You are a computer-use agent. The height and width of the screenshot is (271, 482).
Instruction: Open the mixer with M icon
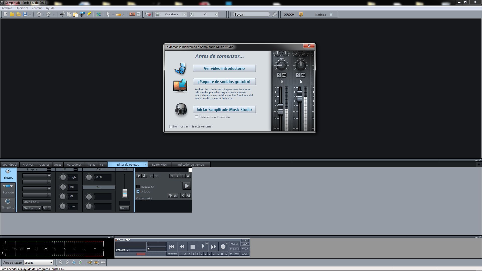pos(132,14)
